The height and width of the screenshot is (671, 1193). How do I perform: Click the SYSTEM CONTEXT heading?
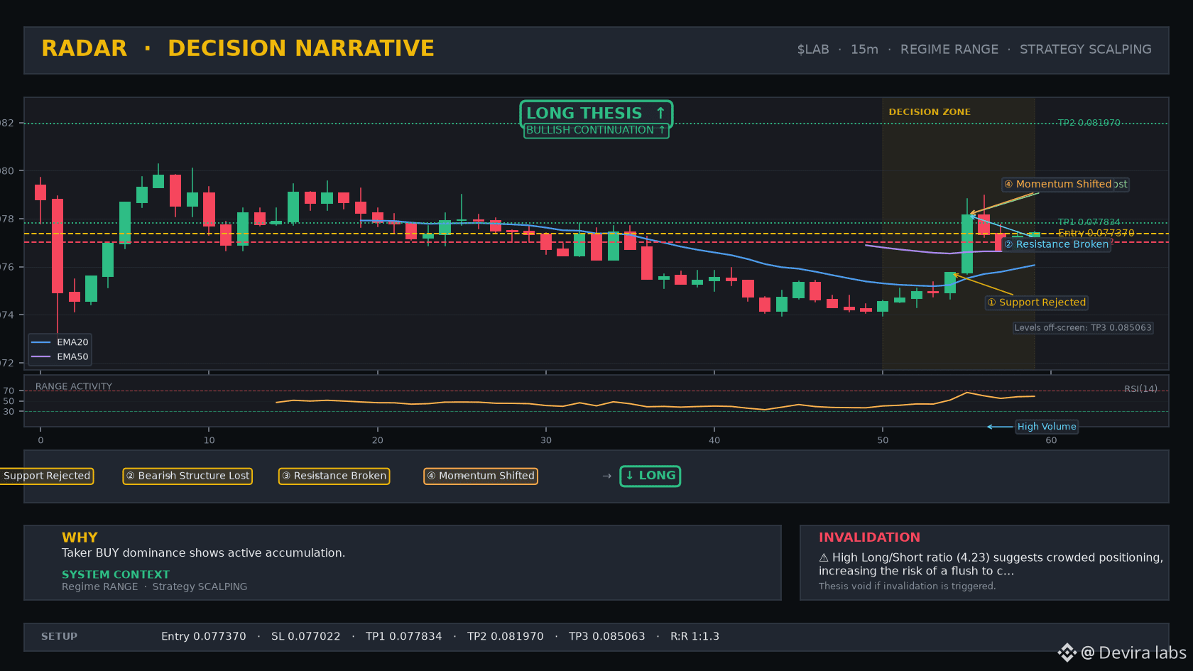point(116,574)
